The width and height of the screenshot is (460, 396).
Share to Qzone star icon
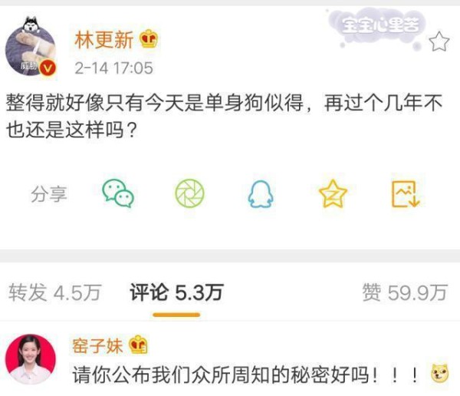tap(333, 193)
